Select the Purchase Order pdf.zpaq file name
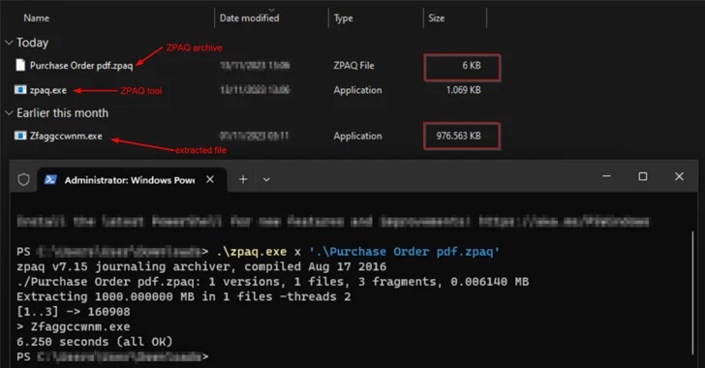 [81, 66]
